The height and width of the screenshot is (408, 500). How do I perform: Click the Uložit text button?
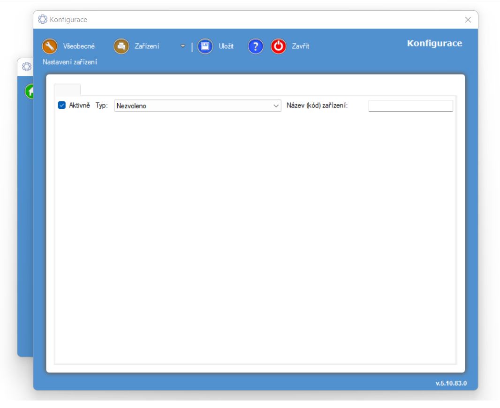click(226, 46)
